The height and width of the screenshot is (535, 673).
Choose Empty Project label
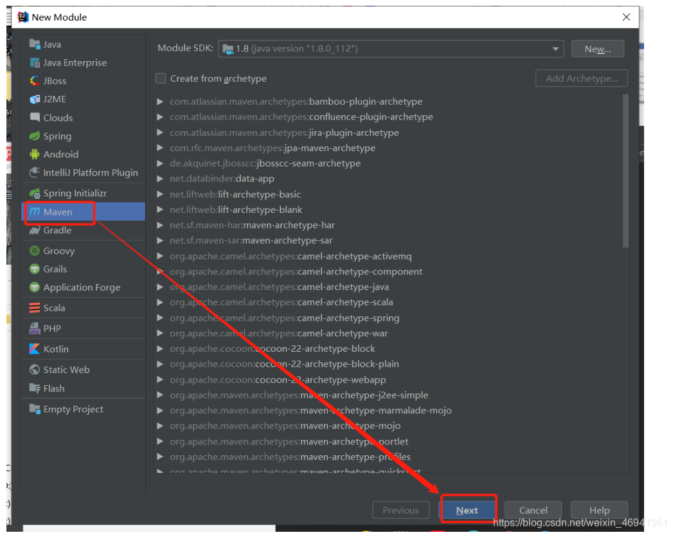(73, 409)
